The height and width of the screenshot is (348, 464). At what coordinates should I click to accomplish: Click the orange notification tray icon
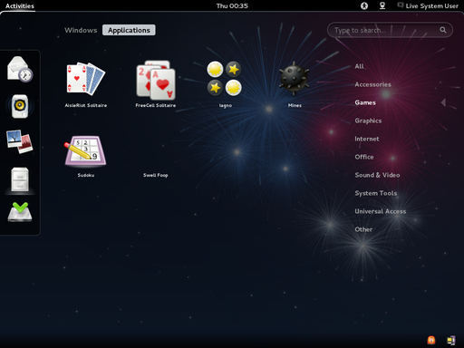point(431,340)
